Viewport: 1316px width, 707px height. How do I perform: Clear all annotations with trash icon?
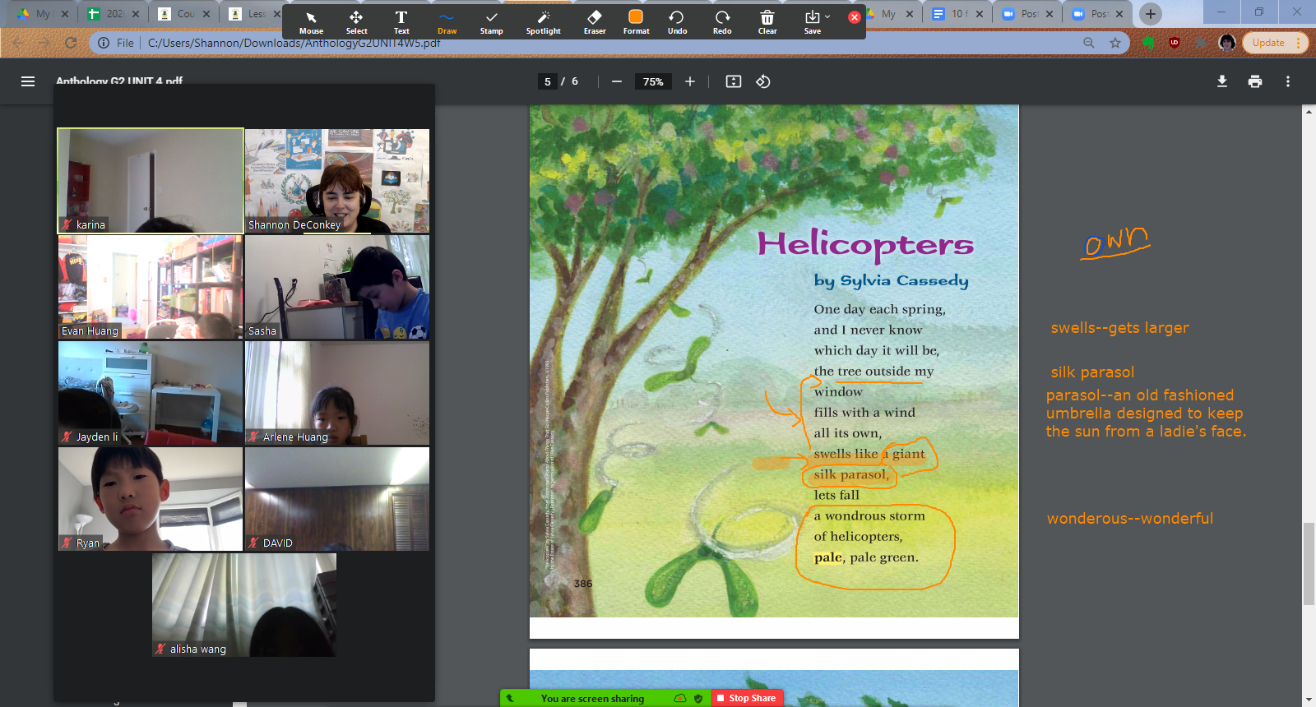point(767,22)
